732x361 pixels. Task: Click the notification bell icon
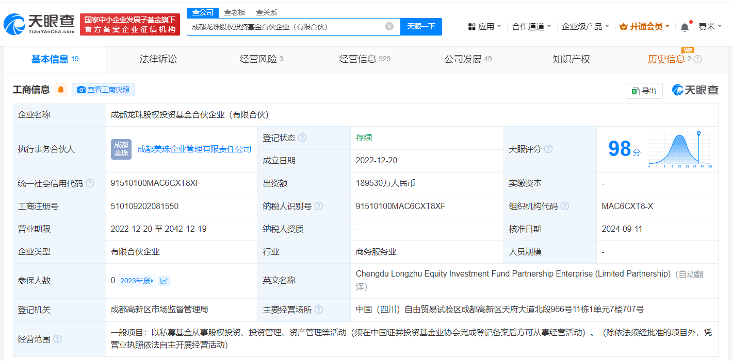coord(685,26)
